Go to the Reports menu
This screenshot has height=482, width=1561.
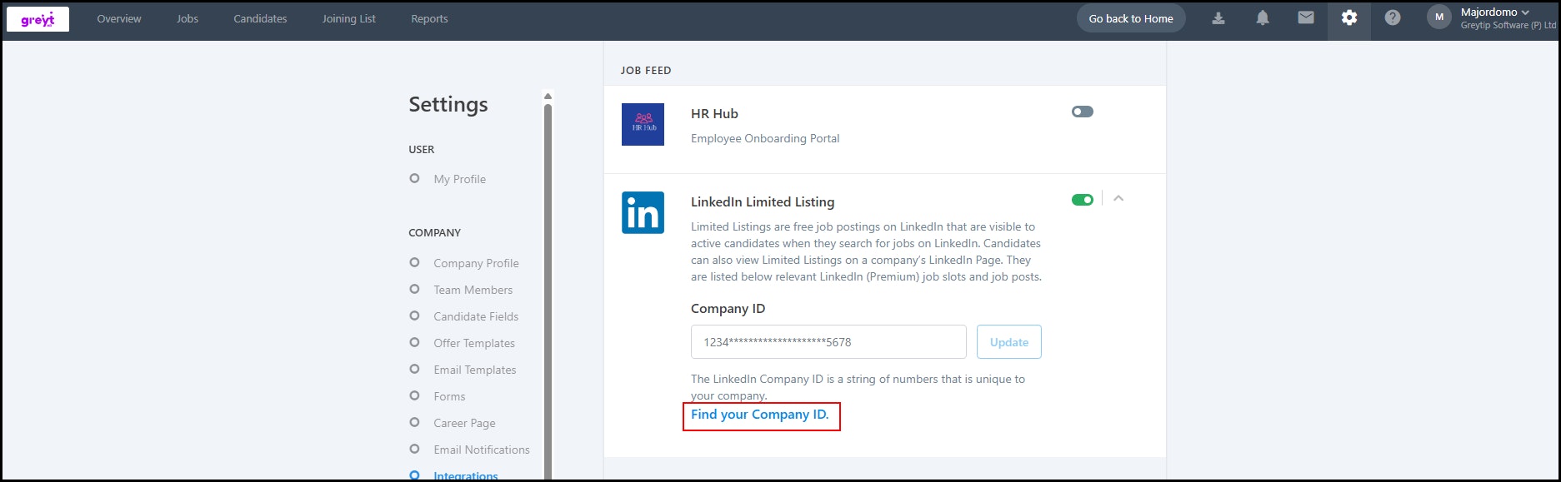pyautogui.click(x=429, y=19)
